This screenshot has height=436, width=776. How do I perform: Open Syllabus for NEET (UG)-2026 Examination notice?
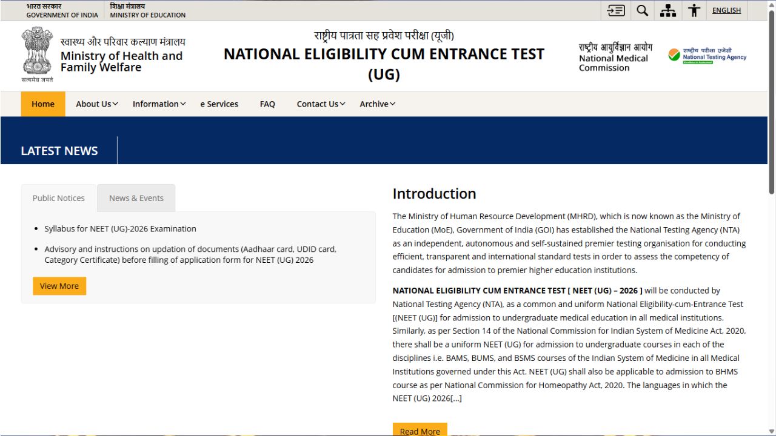point(120,229)
